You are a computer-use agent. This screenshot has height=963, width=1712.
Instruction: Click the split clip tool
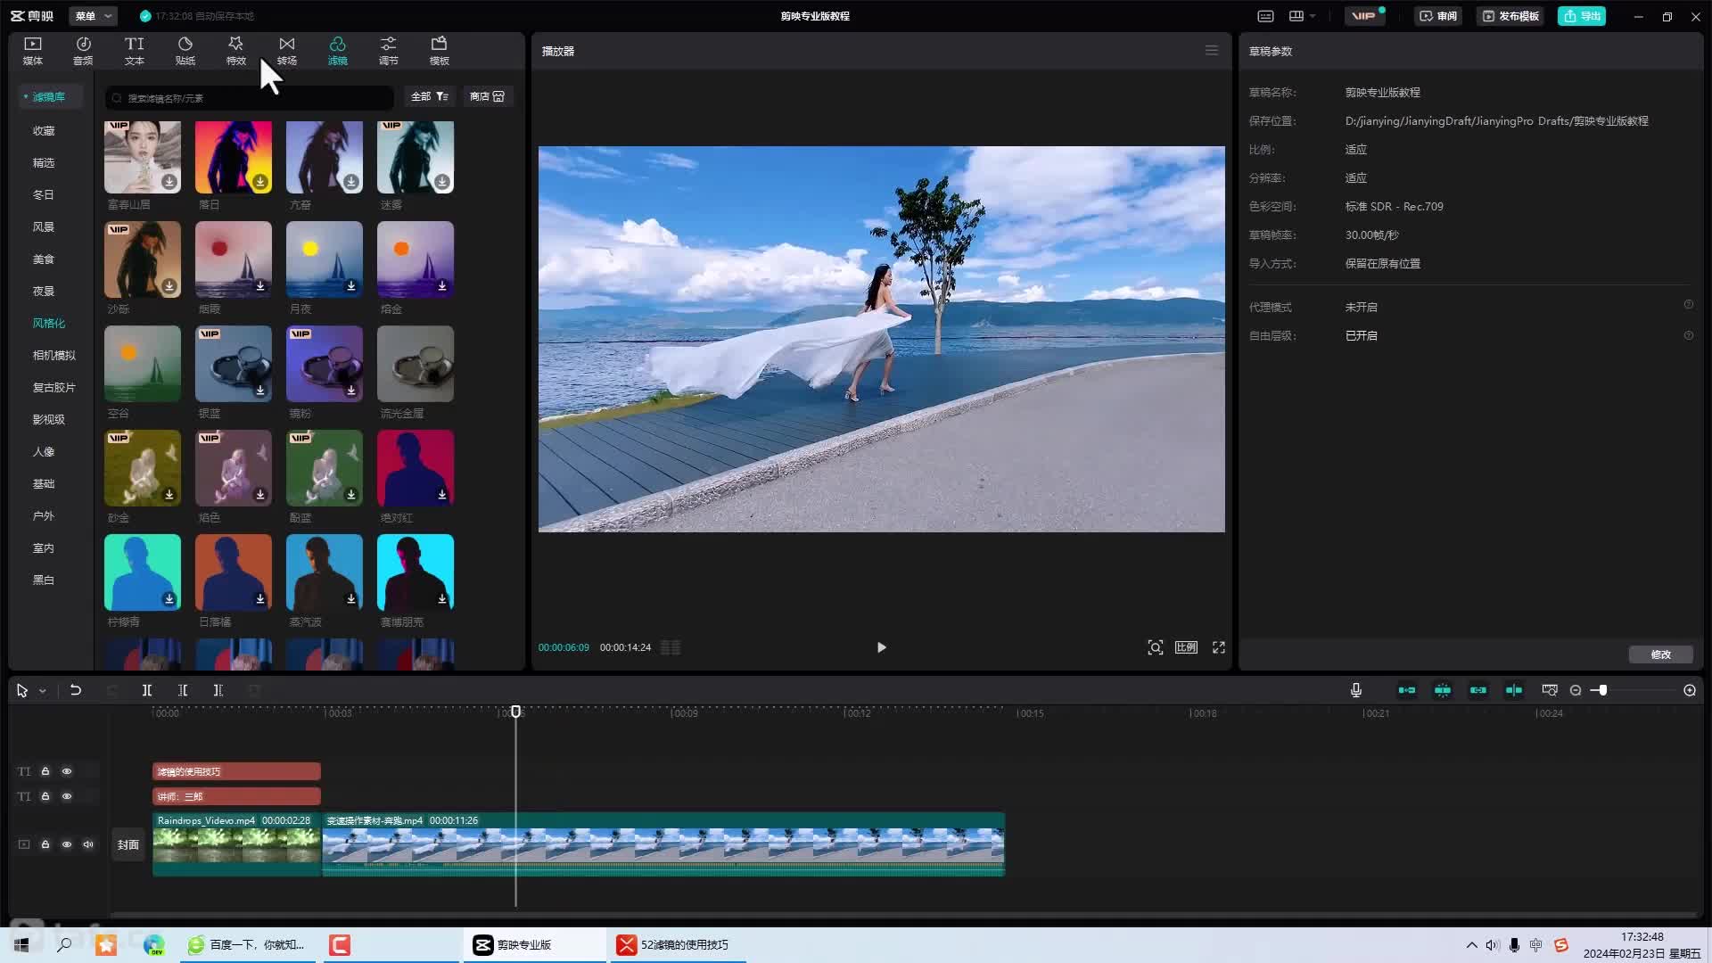point(147,690)
